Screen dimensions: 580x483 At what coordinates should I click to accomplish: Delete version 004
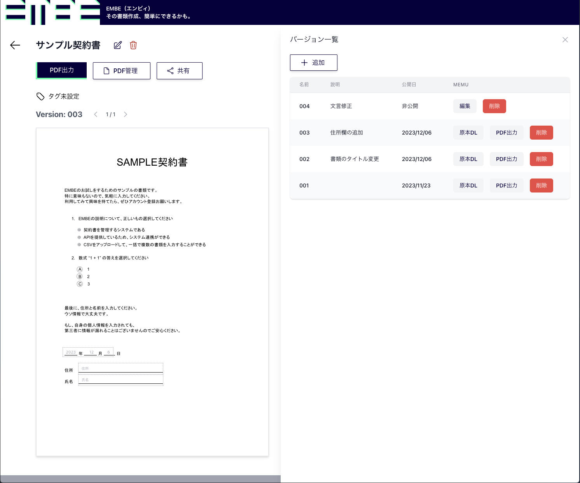(x=494, y=106)
